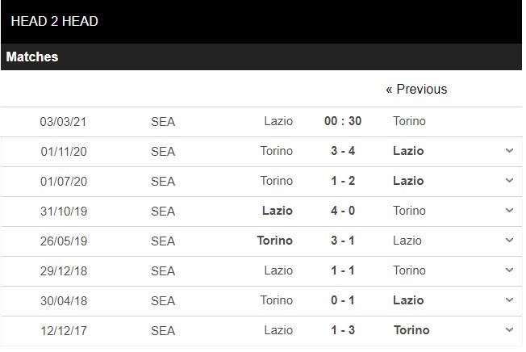Show details for the 30/04/18 match
This screenshot has width=526, height=352.
point(509,300)
